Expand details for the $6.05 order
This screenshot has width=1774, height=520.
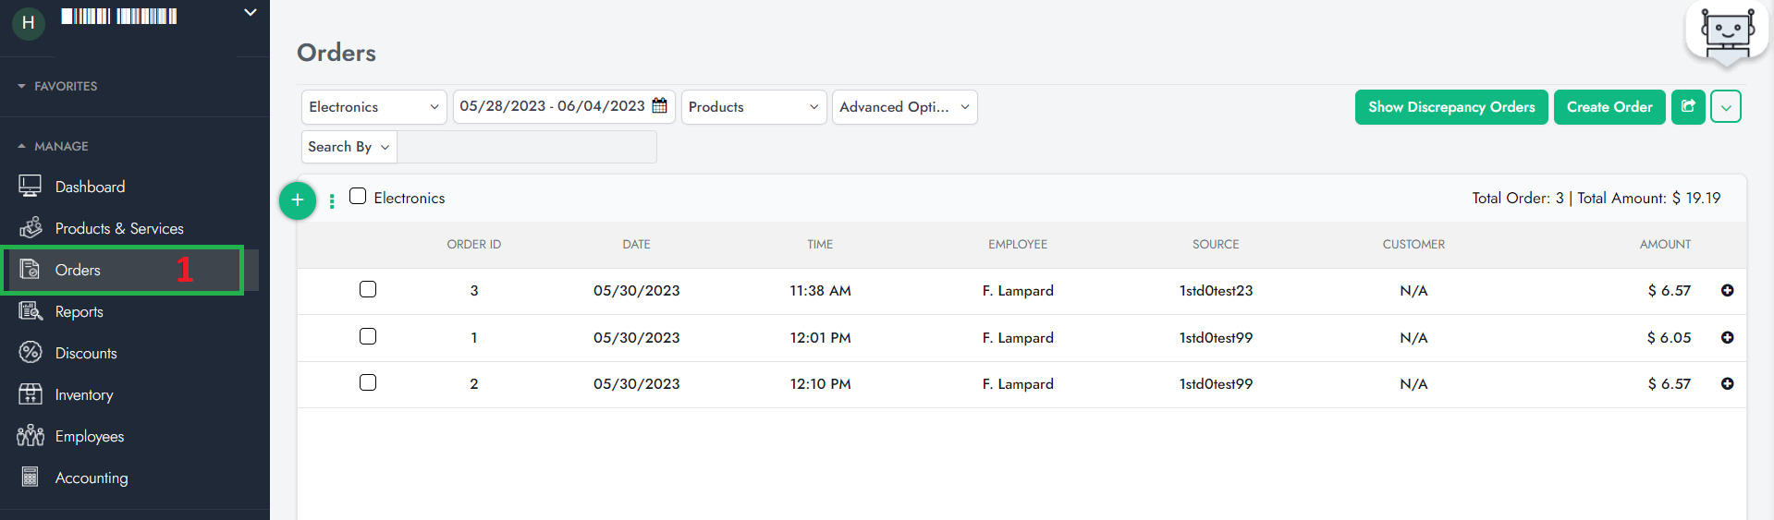1726,338
